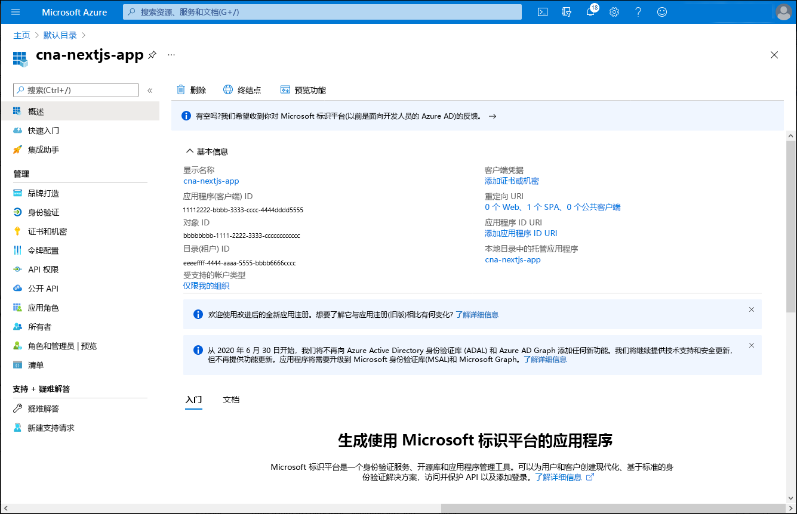Viewport: 797px width, 514px height.
Task: Click the 令牌配置 sidebar icon
Action: (x=17, y=250)
